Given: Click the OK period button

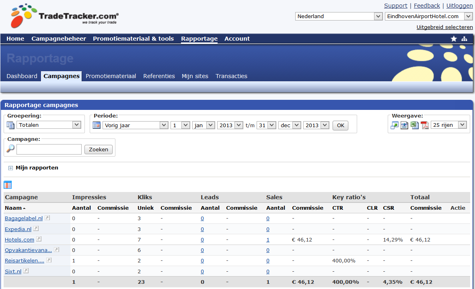Looking at the screenshot, I should (341, 126).
